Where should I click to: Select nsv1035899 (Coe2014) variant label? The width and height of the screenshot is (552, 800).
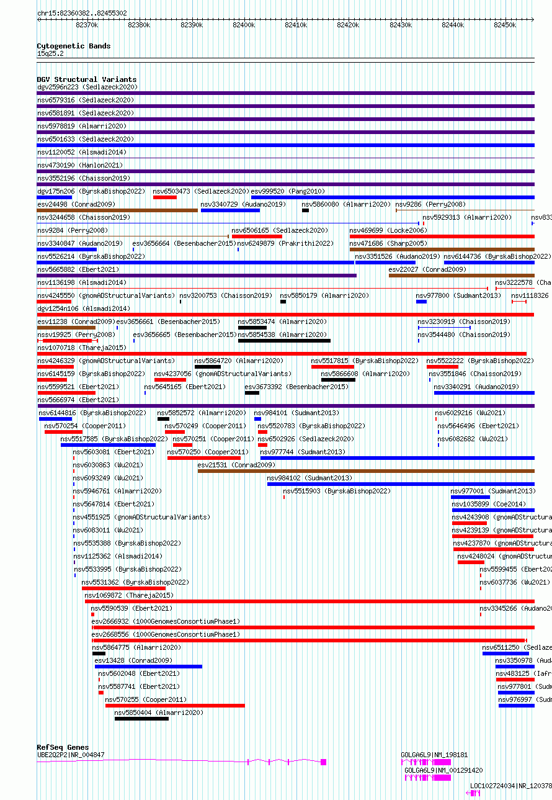(489, 504)
